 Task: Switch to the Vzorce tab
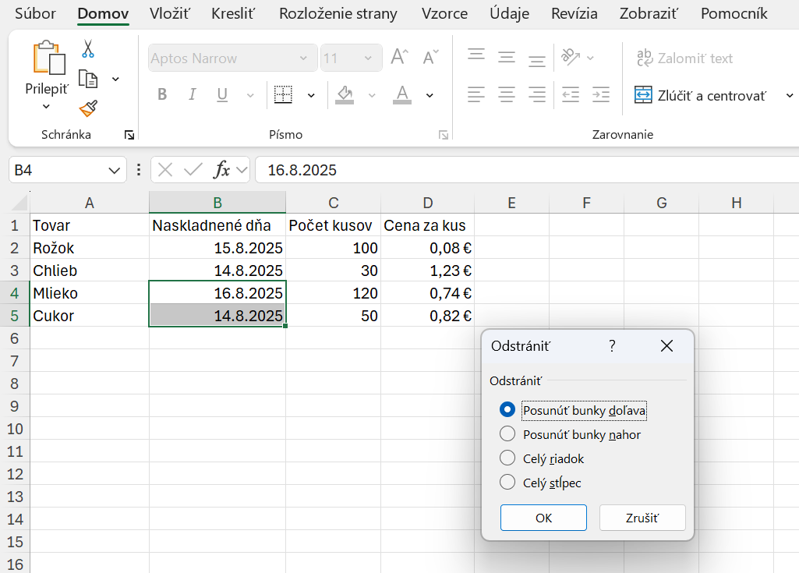[444, 14]
